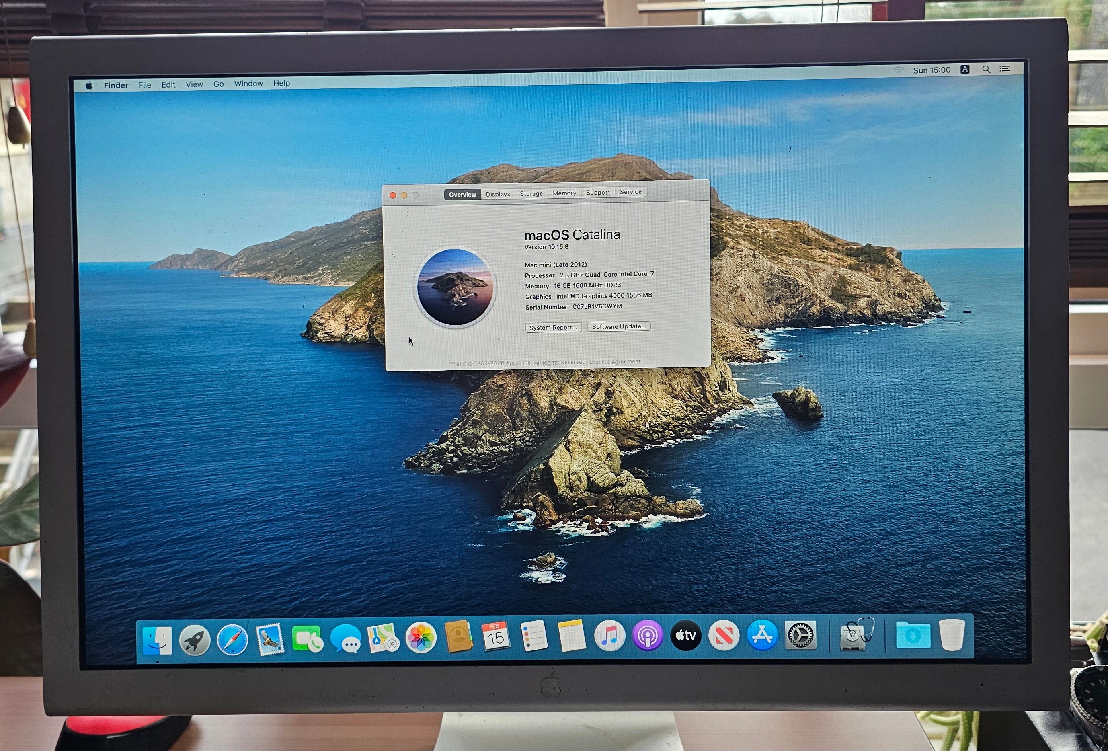Switch to the Service tab

click(631, 192)
